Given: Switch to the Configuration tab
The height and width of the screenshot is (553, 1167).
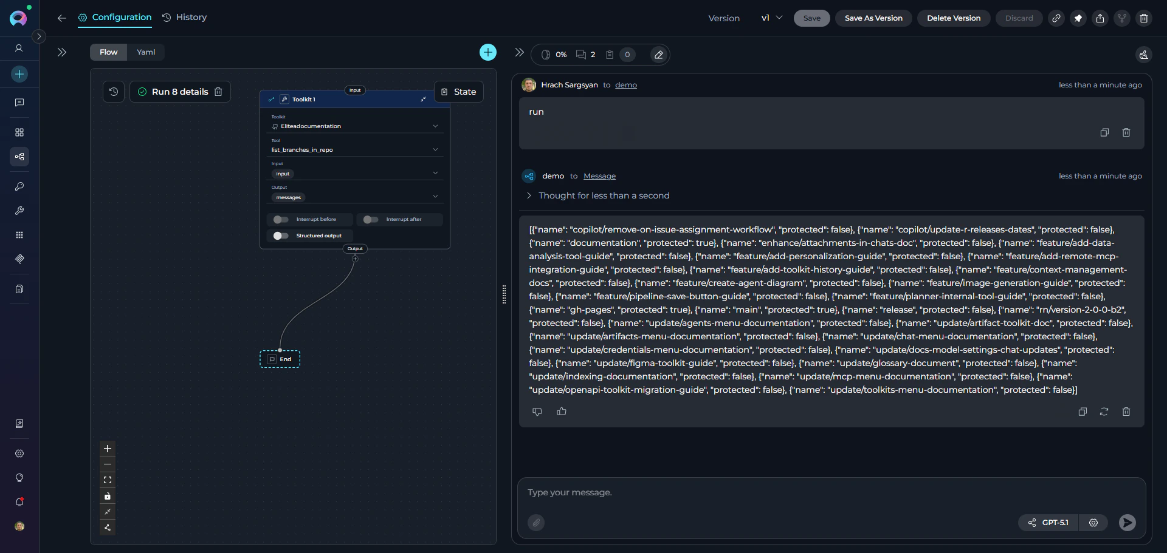Looking at the screenshot, I should coord(115,18).
